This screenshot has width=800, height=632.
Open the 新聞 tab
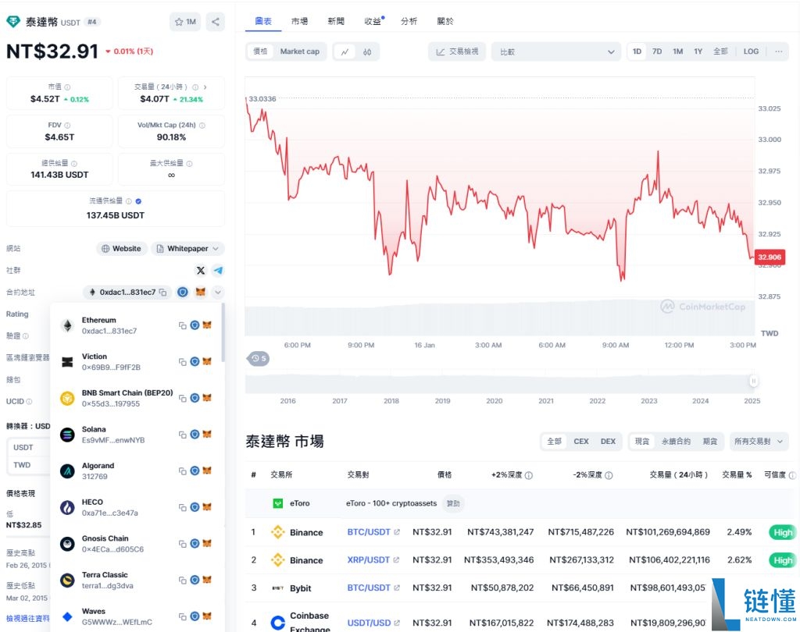click(336, 21)
